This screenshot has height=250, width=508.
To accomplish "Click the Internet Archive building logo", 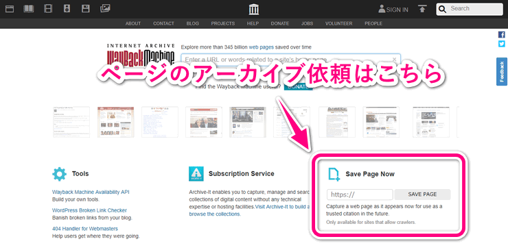I will click(x=254, y=10).
